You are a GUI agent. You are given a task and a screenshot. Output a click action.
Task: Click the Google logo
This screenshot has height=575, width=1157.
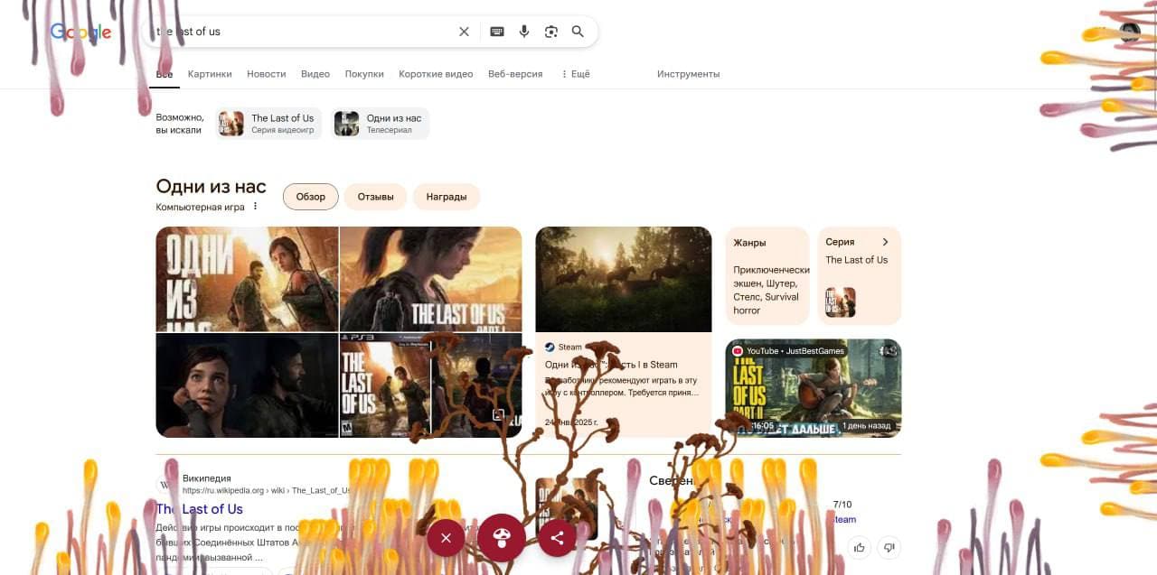pos(80,32)
